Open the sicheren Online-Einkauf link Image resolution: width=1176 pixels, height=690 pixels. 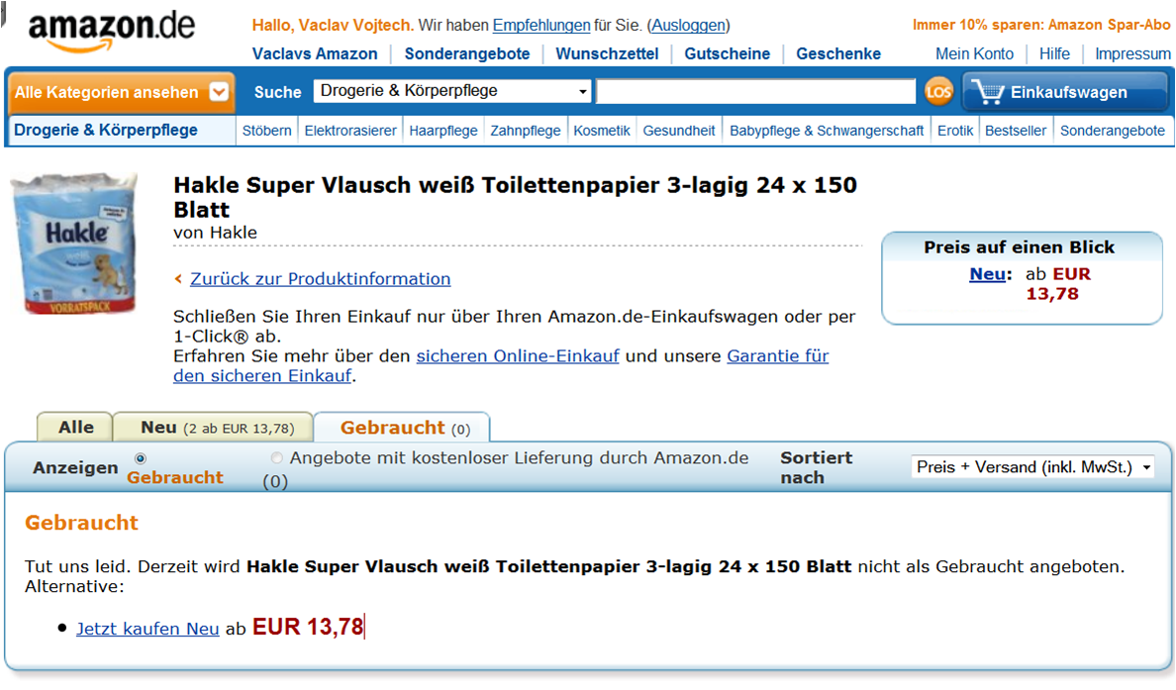coord(518,356)
